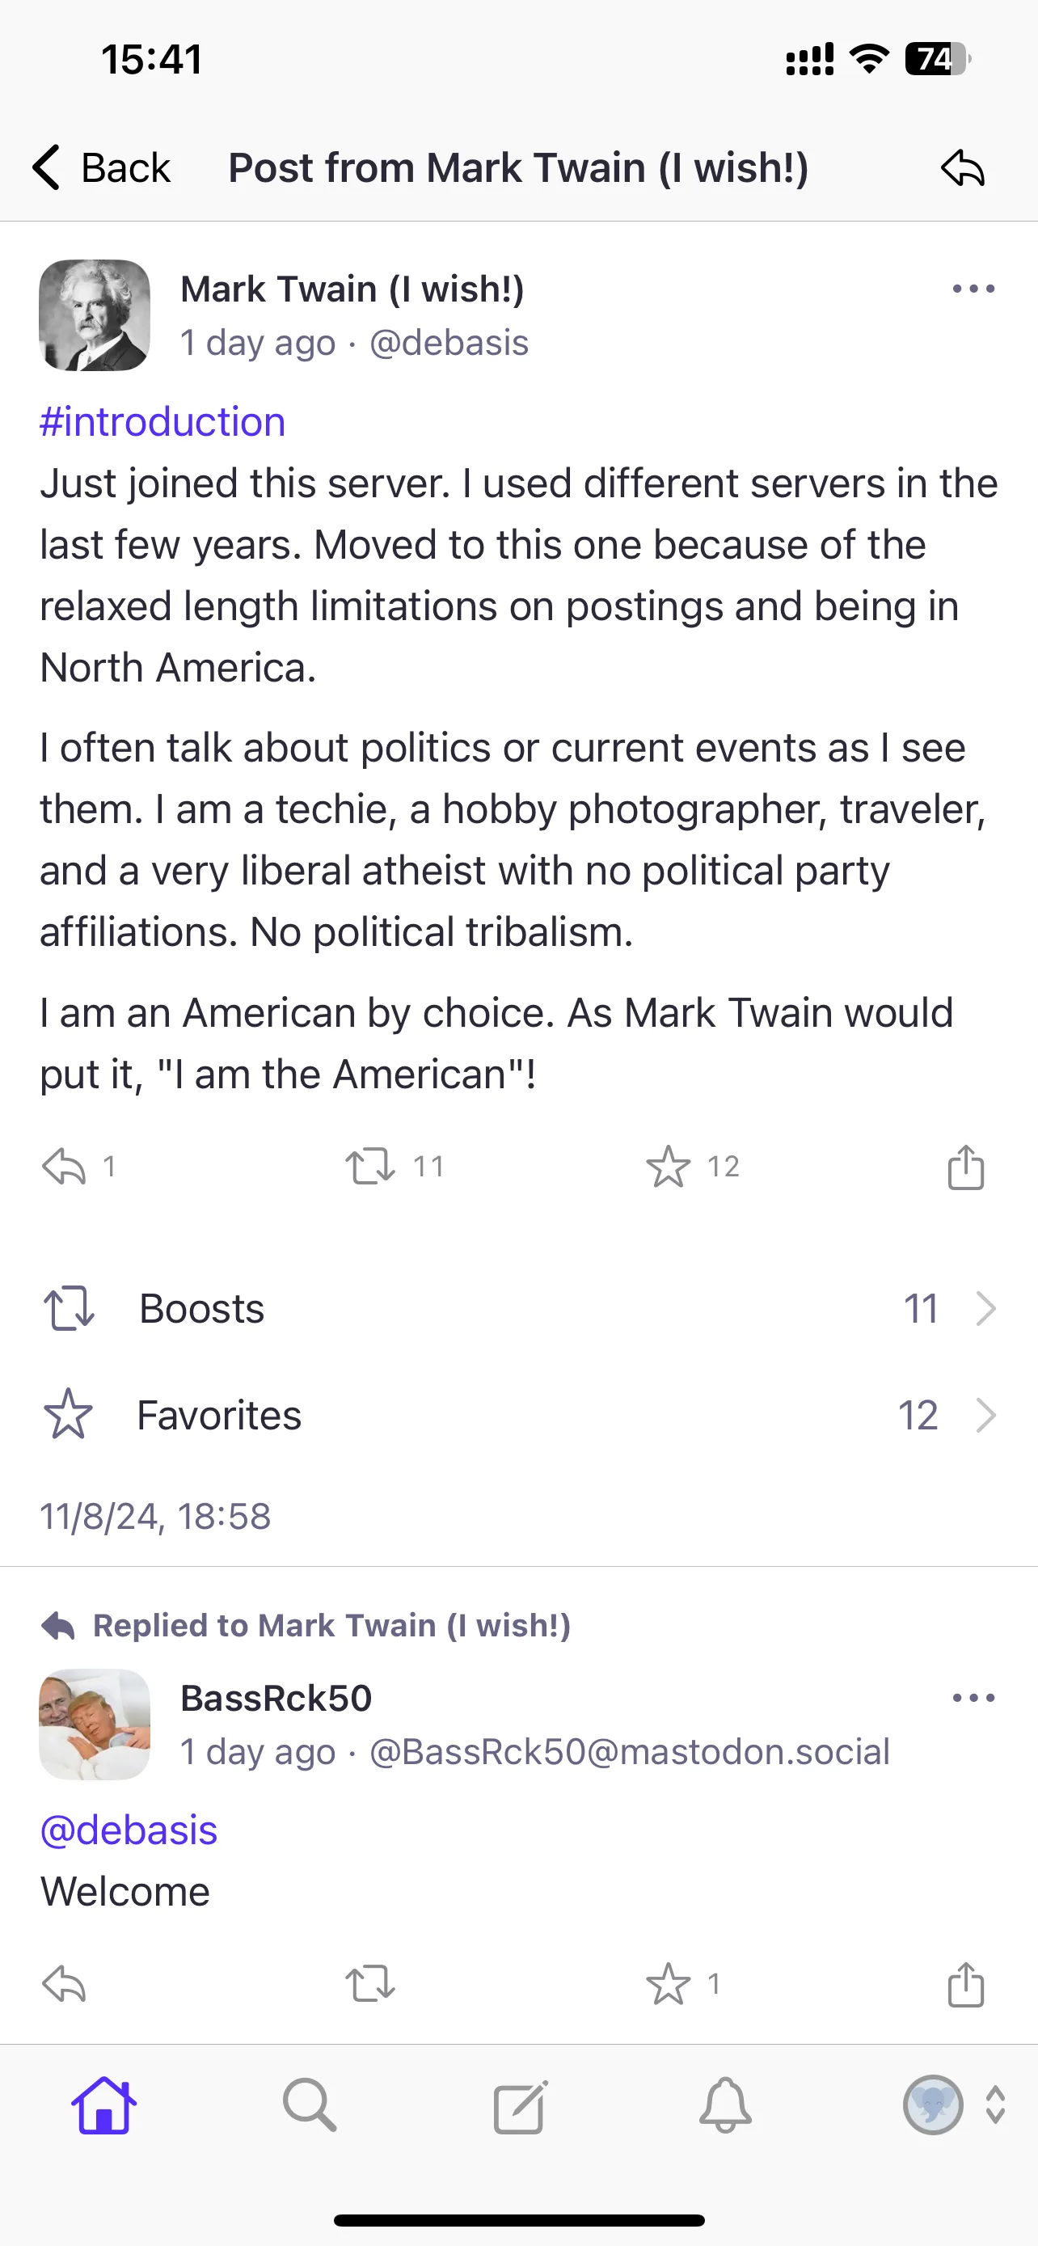
Task: Open more options on BassRck50's reply
Action: pos(973,1698)
